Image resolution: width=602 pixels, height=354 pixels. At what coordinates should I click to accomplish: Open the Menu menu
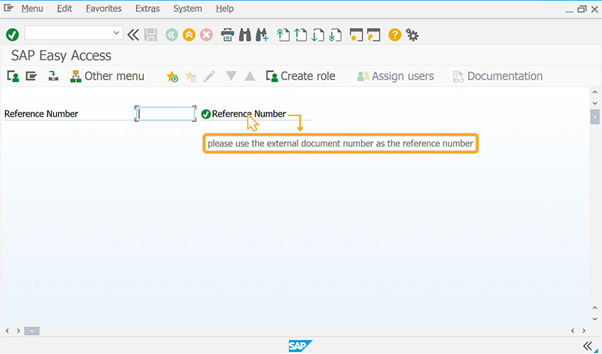tap(32, 8)
